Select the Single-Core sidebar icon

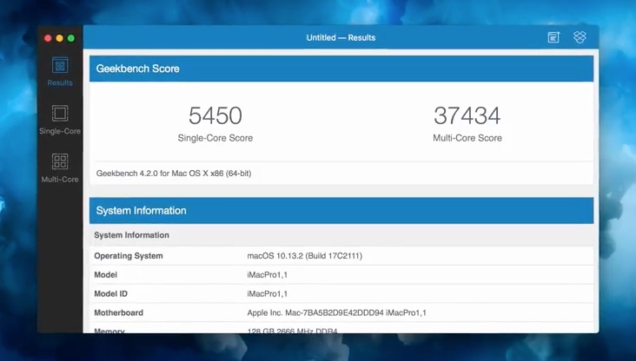tap(60, 114)
